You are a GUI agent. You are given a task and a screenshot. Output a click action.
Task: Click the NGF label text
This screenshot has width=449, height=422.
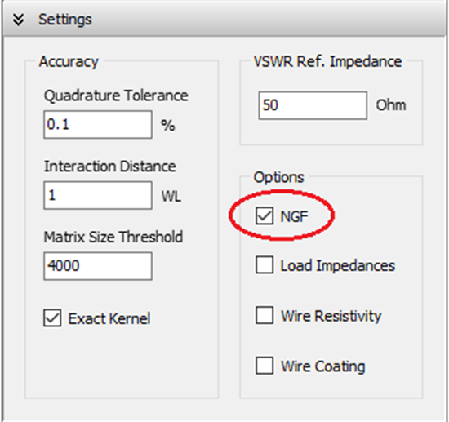[x=294, y=216]
